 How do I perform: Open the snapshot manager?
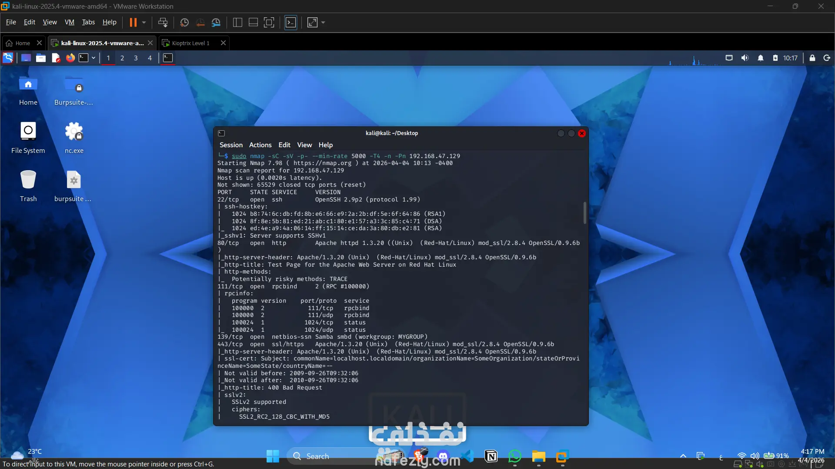click(216, 22)
